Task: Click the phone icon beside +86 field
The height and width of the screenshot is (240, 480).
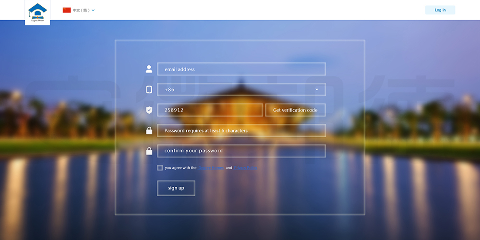Action: [x=149, y=90]
